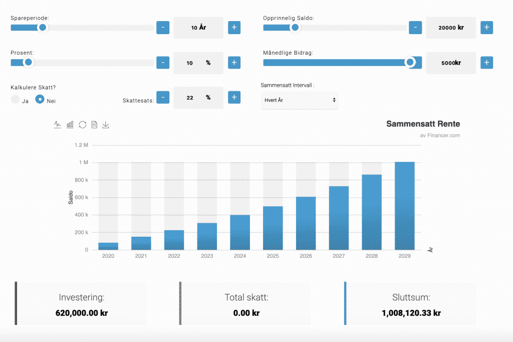This screenshot has width=513, height=342.
Task: Click the Prosent slider handle
Action: 29,63
